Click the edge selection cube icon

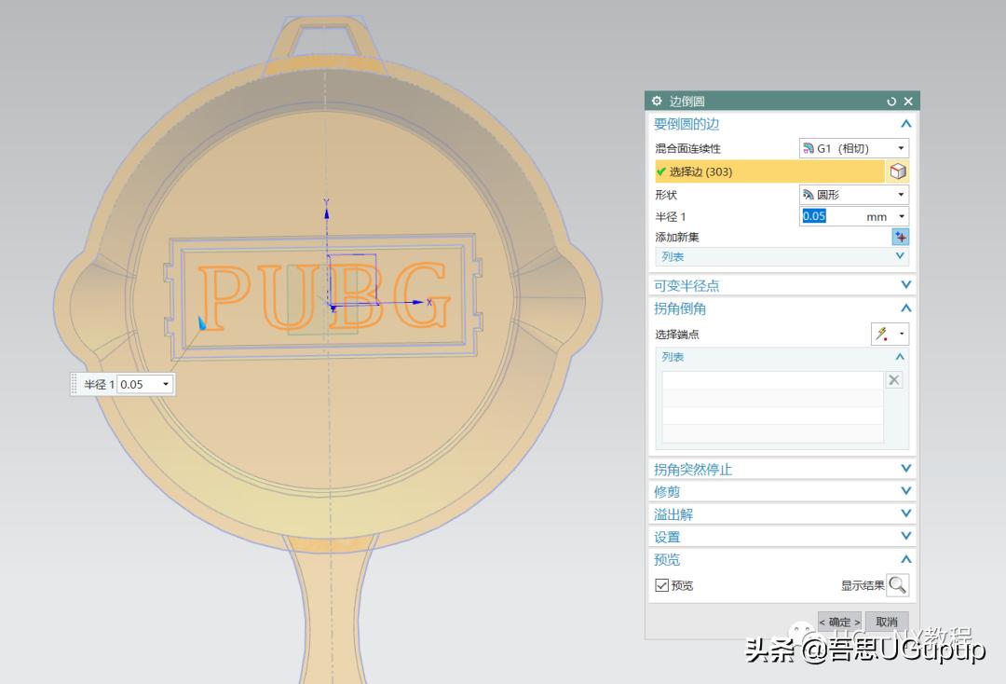click(x=898, y=171)
